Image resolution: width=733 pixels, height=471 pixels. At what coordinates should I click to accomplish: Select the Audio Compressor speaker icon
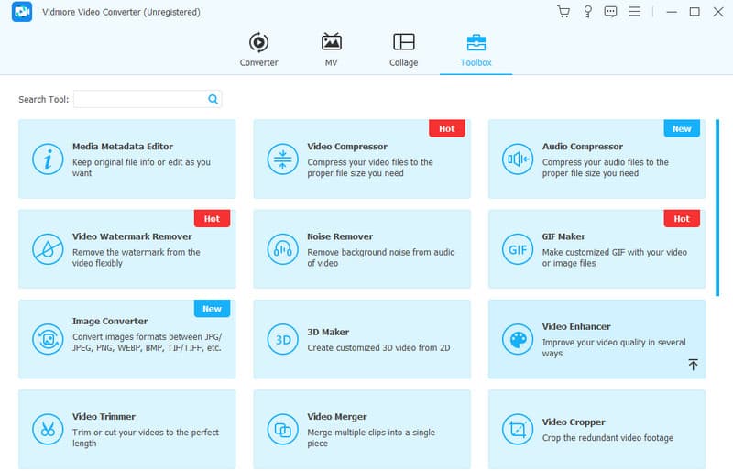(517, 159)
